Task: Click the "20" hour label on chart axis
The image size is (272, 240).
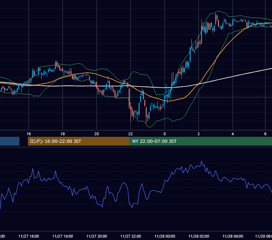Action: point(97,134)
